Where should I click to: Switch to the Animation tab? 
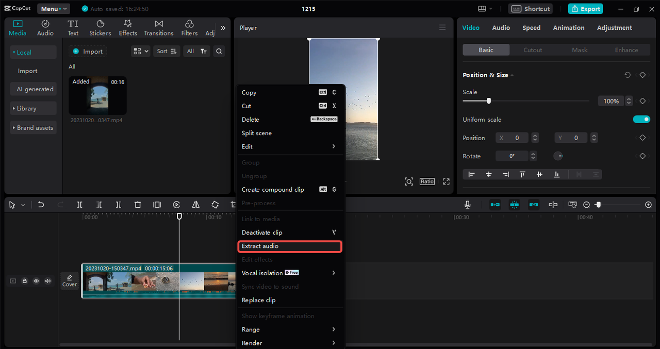coord(569,28)
